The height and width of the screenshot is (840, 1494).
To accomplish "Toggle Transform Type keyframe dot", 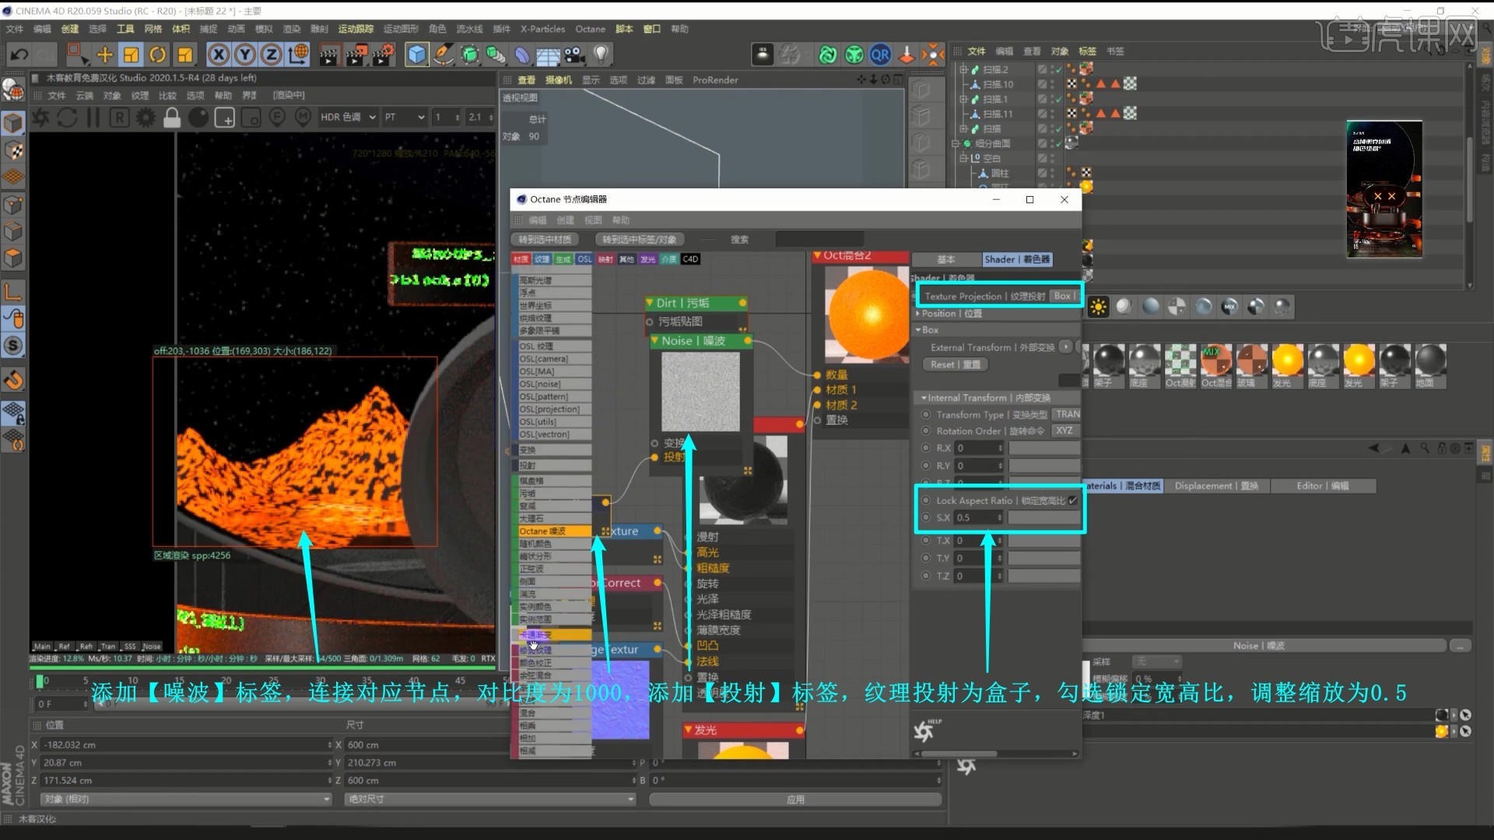I will (926, 415).
